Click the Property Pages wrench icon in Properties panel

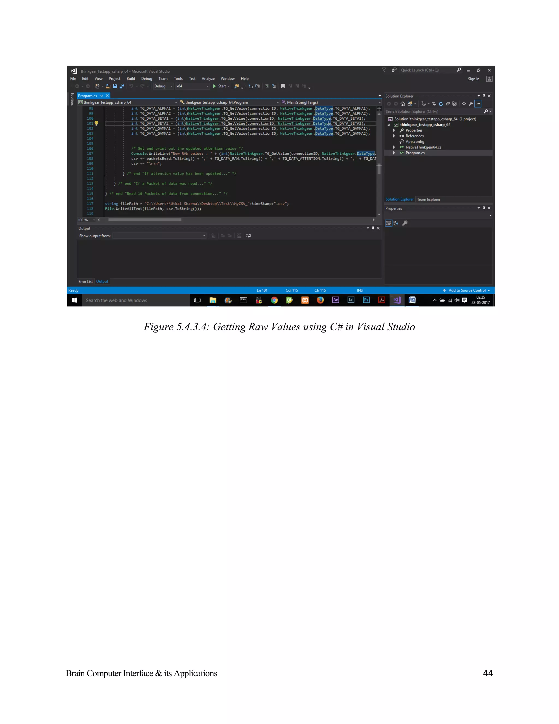click(405, 223)
